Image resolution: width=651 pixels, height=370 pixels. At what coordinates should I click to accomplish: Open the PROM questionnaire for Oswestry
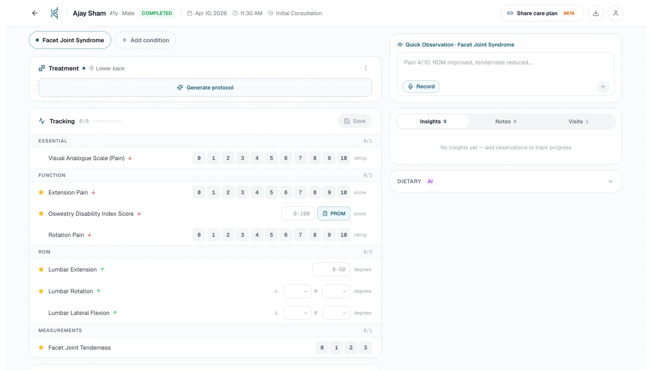coord(334,213)
